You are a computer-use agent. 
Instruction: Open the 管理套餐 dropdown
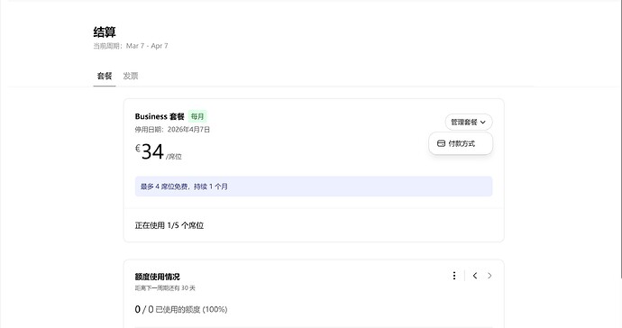tap(469, 123)
